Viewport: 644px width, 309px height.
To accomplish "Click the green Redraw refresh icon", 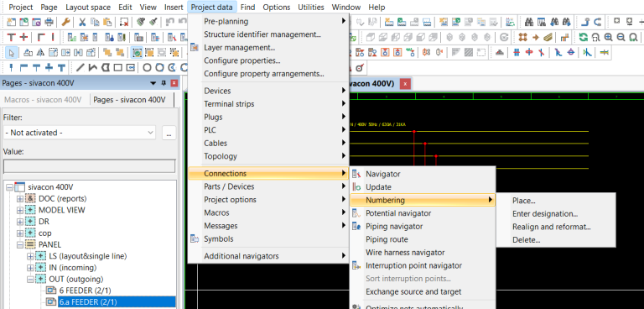I will pyautogui.click(x=584, y=38).
